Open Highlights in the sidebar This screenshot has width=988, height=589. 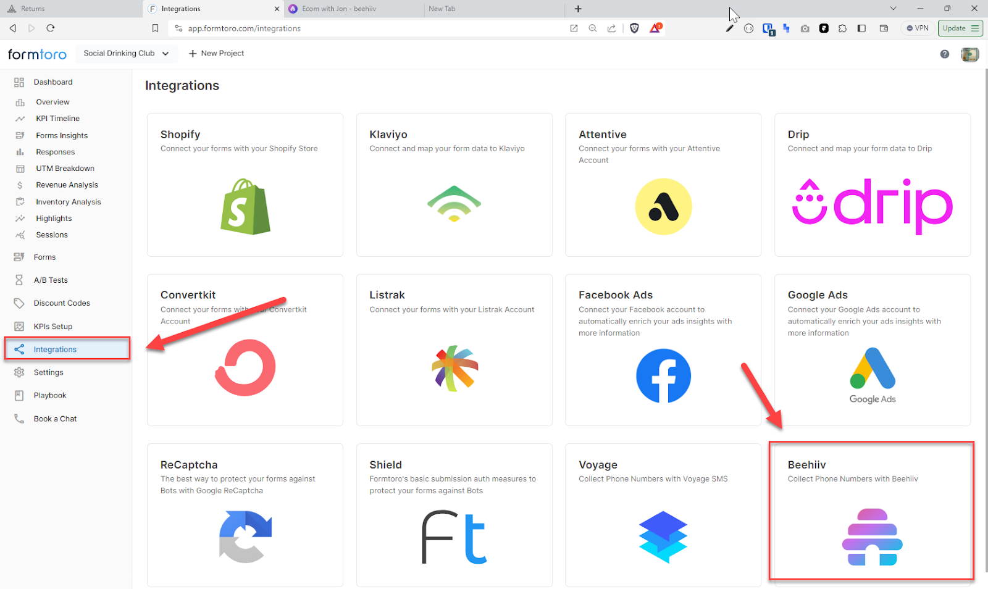click(54, 219)
